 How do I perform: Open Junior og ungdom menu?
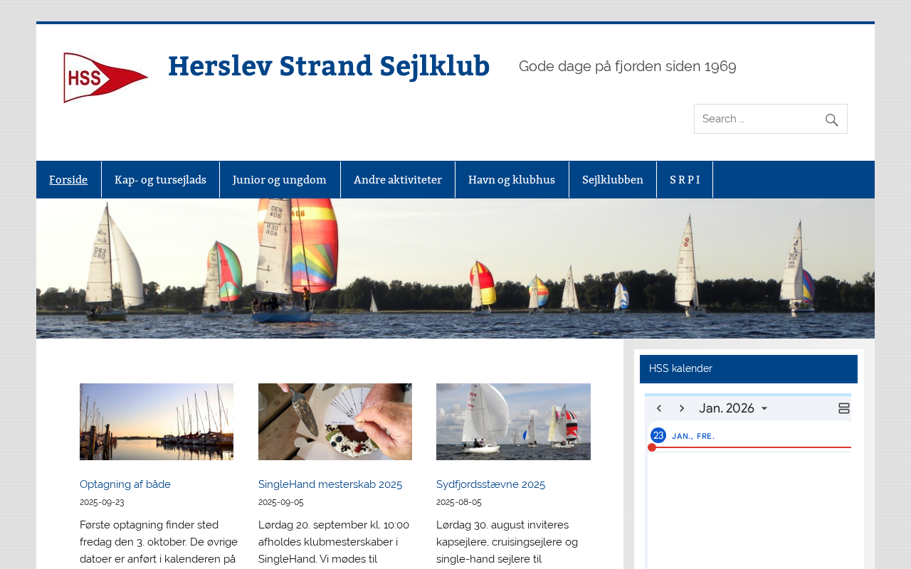click(x=280, y=180)
